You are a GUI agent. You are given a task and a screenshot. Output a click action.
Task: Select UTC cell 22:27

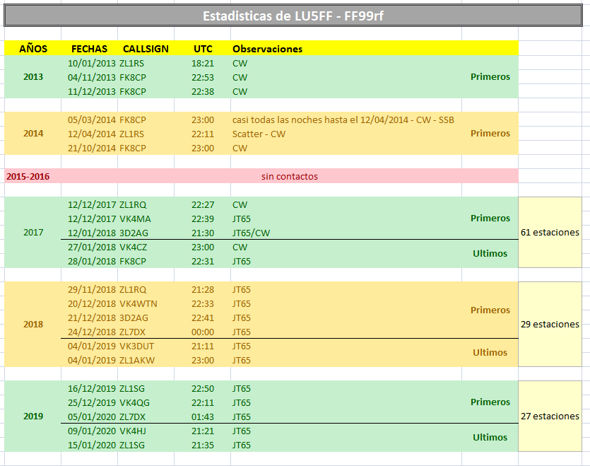coord(203,204)
